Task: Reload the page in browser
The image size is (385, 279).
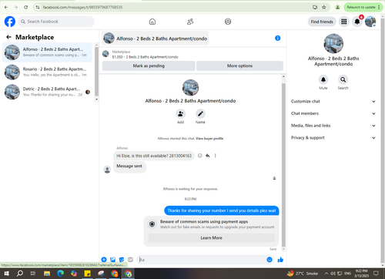Action: (25, 7)
